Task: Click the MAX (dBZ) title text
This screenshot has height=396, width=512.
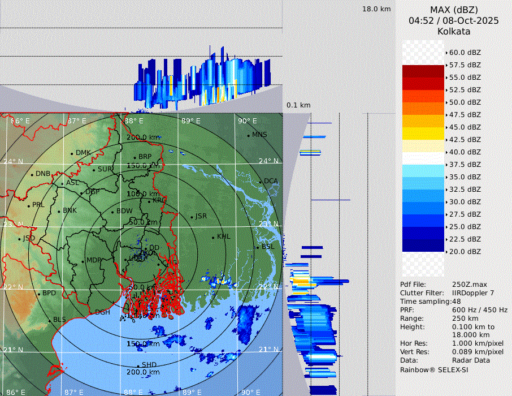Action: point(454,10)
